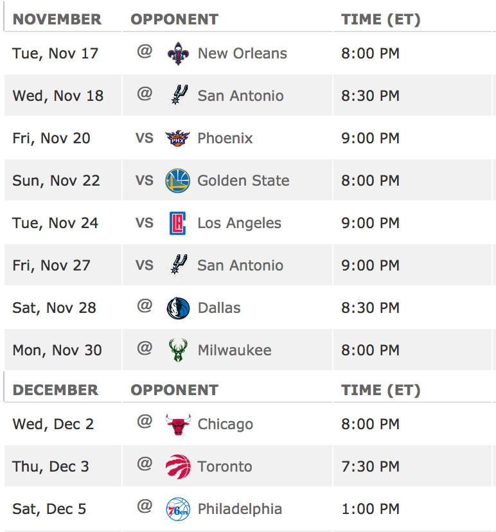Click the Phoenix Suns logo
Viewport: 496px width, 532px height.
pos(177,138)
